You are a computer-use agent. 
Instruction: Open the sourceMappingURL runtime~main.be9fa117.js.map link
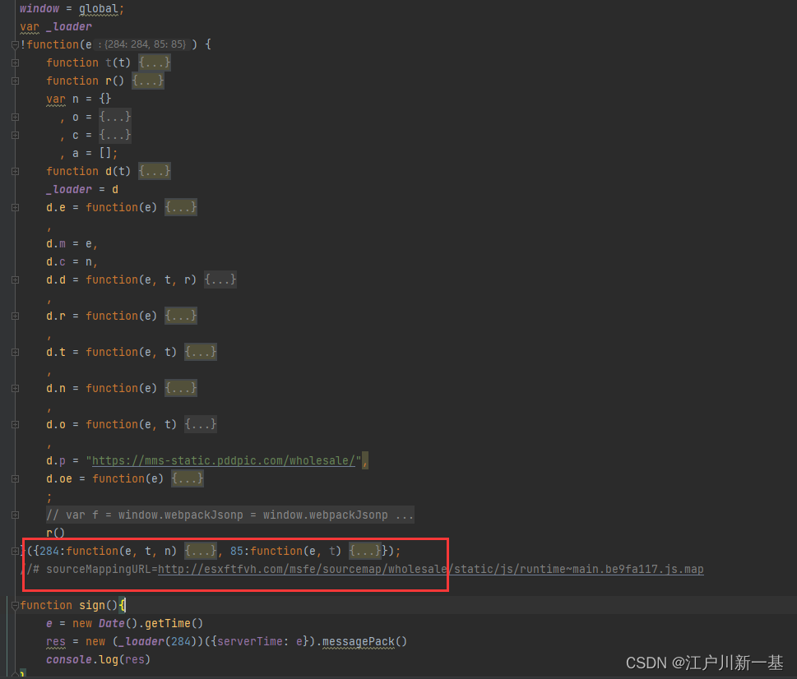point(430,570)
